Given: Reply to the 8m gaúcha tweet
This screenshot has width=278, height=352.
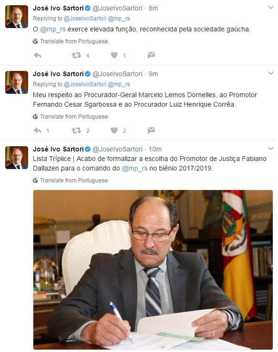Looking at the screenshot, I should tap(38, 55).
